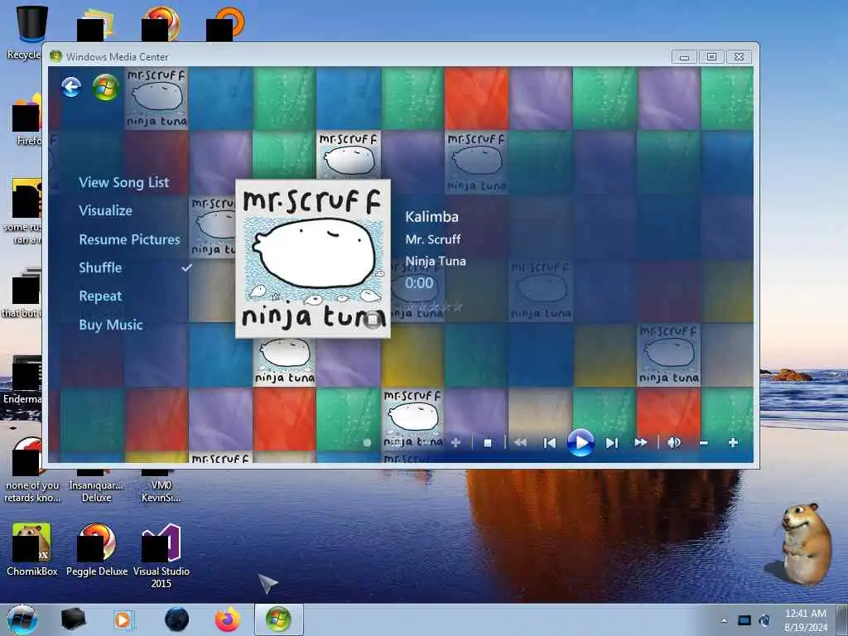The width and height of the screenshot is (848, 636).
Task: Fast forward the current song
Action: click(x=641, y=442)
